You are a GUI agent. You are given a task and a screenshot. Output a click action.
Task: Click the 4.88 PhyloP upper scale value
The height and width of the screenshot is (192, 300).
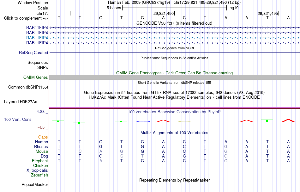[x=40, y=112]
